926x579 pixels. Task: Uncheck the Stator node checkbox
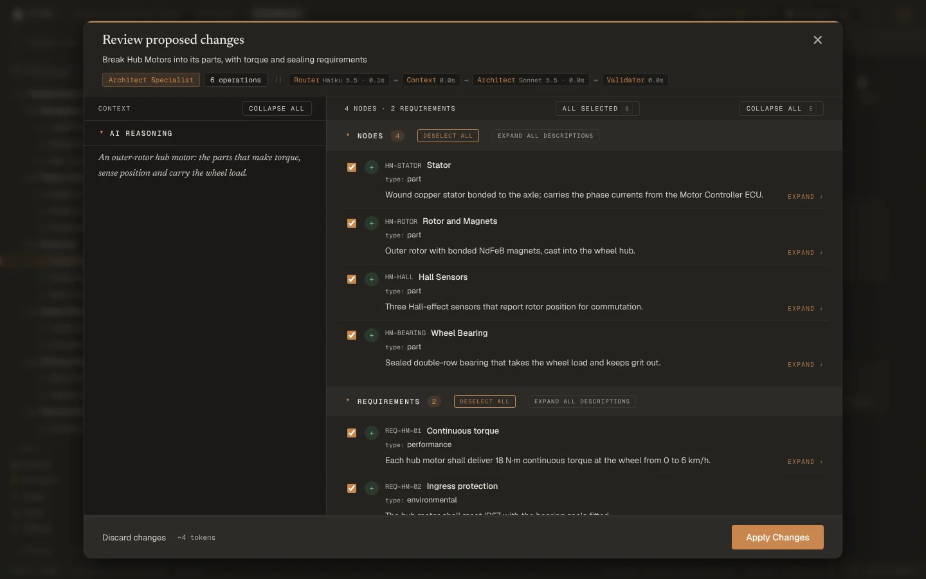click(x=352, y=167)
